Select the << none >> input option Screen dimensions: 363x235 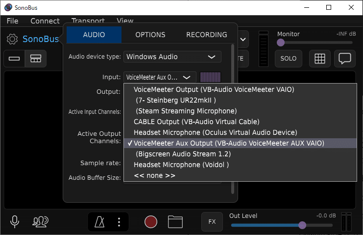[241, 175]
